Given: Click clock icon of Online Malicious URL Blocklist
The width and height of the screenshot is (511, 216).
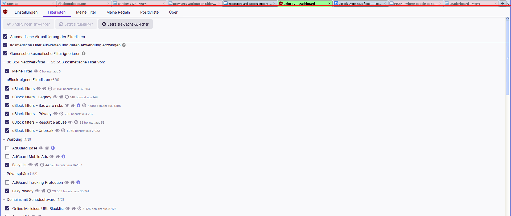Looking at the screenshot, I should 79,208.
